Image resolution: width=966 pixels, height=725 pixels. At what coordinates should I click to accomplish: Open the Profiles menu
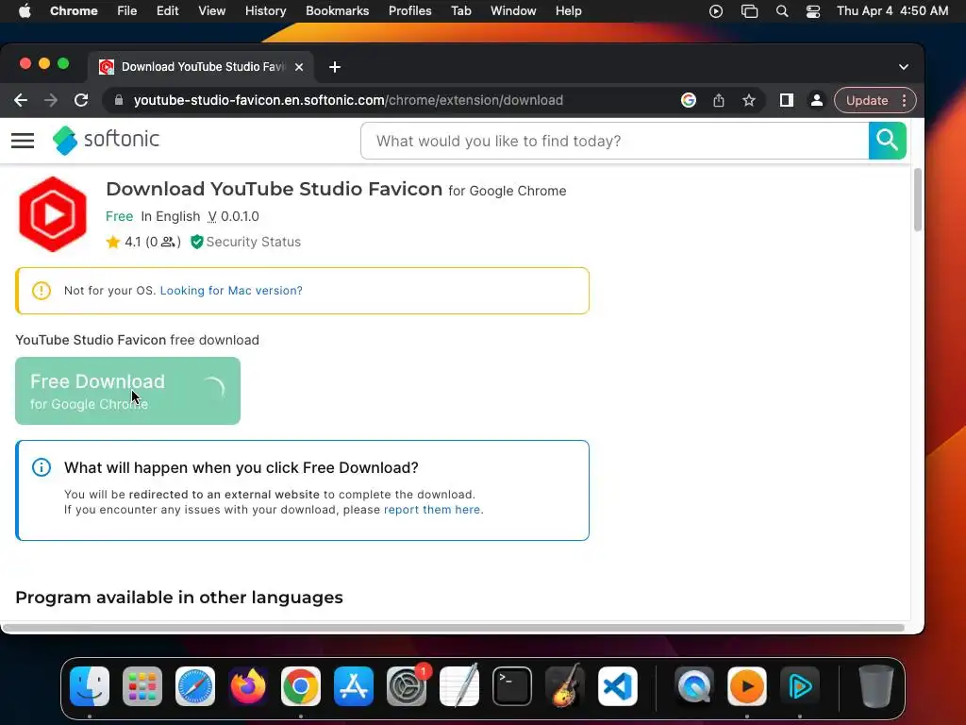click(x=409, y=11)
